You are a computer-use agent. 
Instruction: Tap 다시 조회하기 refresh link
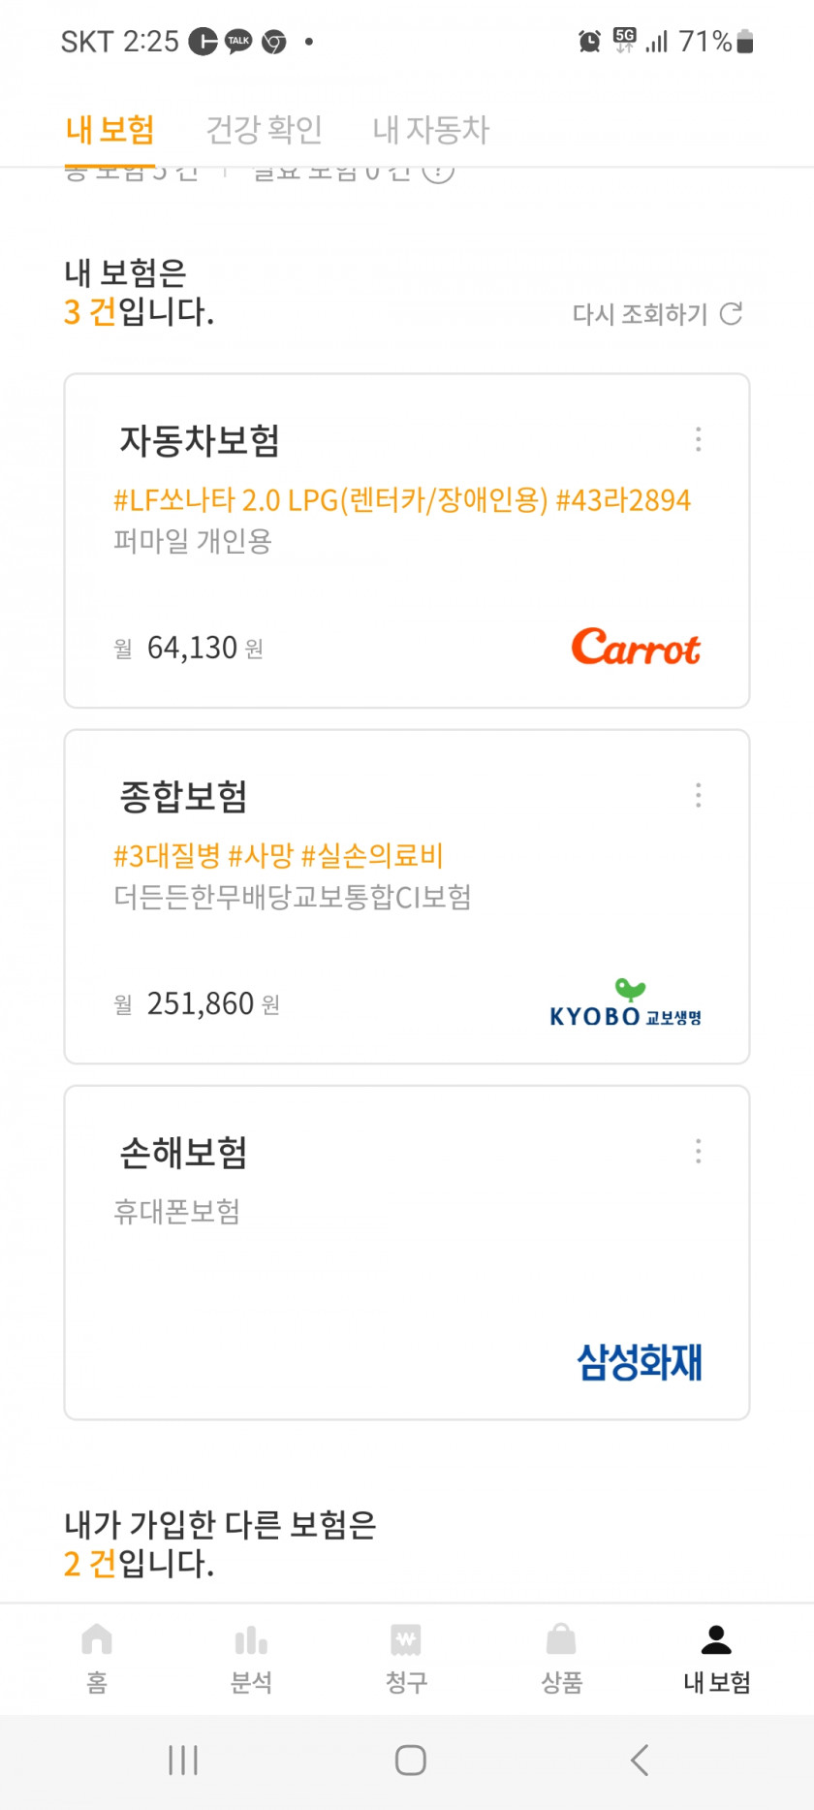coord(657,314)
